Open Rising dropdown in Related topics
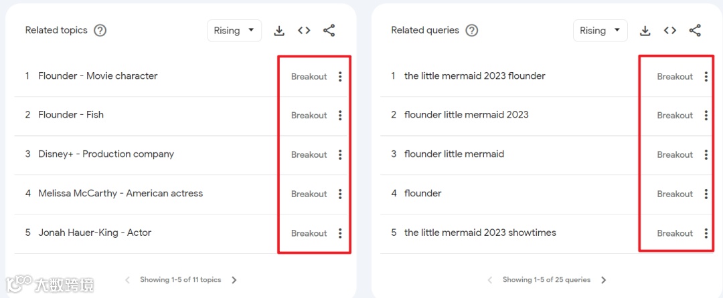The width and height of the screenshot is (723, 298). click(x=234, y=31)
